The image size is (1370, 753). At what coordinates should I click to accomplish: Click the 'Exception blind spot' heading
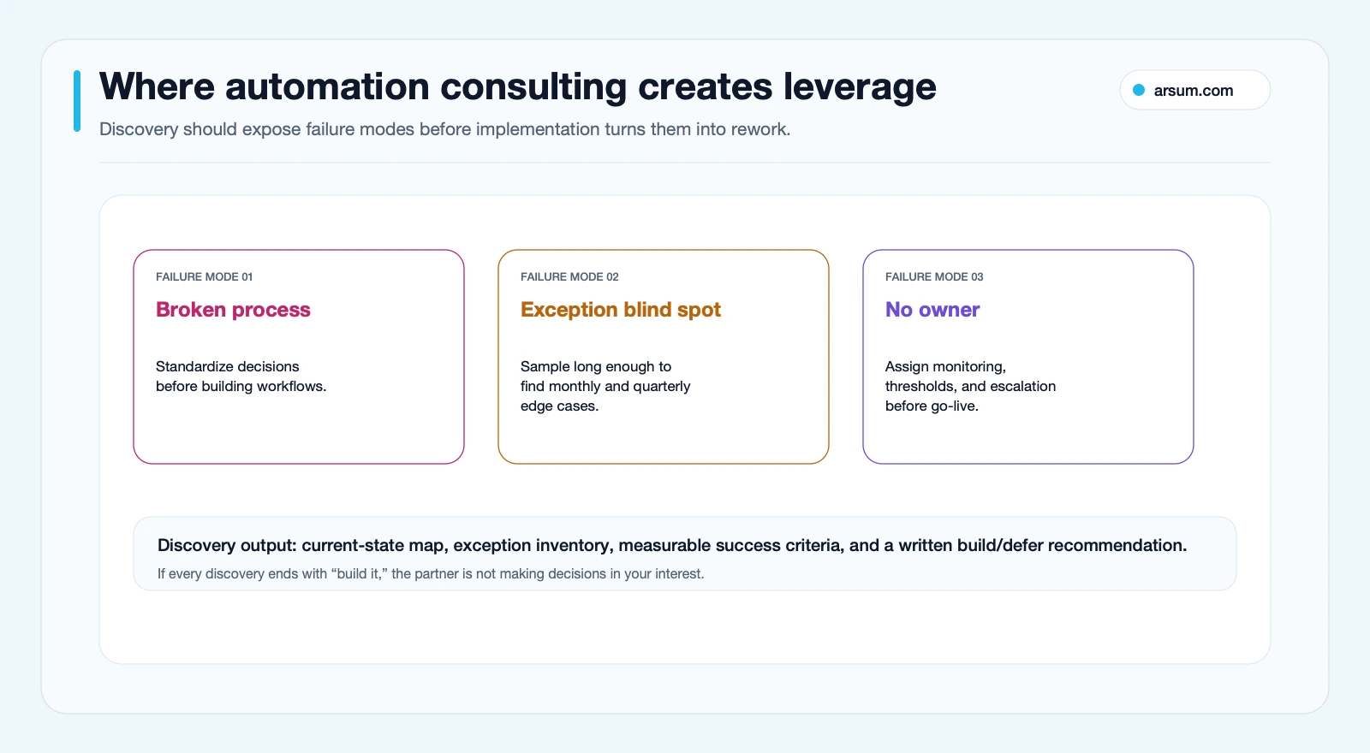[621, 310]
